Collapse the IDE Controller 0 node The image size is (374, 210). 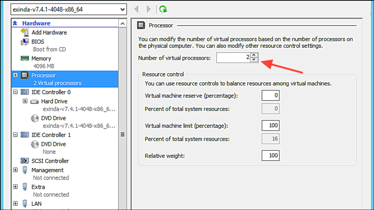(x=16, y=92)
